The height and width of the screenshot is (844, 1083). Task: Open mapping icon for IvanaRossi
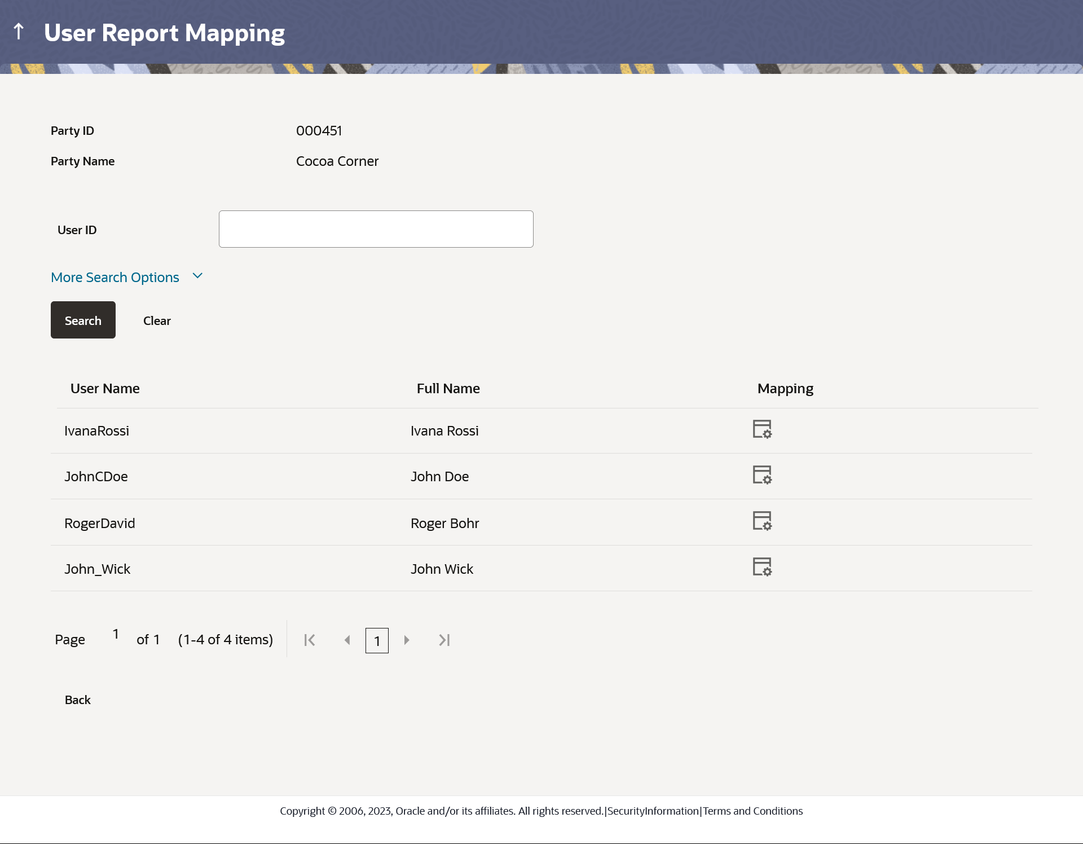[762, 429]
